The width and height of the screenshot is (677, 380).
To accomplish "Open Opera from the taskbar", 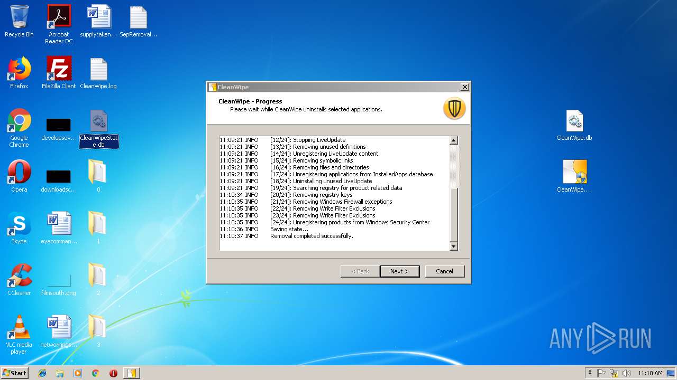I will [x=113, y=373].
